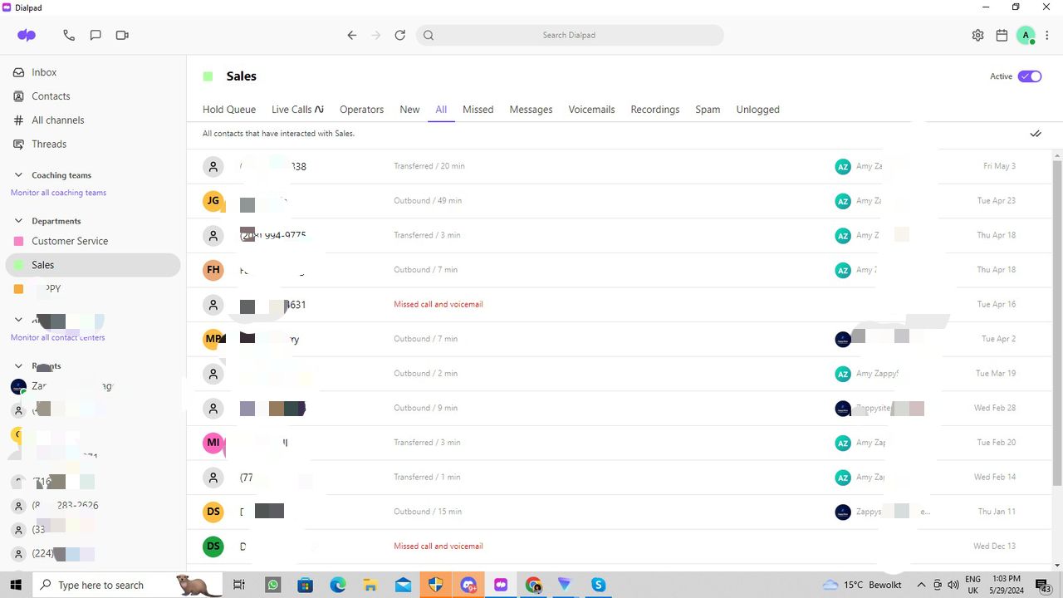Viewport: 1063px width, 598px height.
Task: Open Inbox in the sidebar
Action: [x=44, y=72]
